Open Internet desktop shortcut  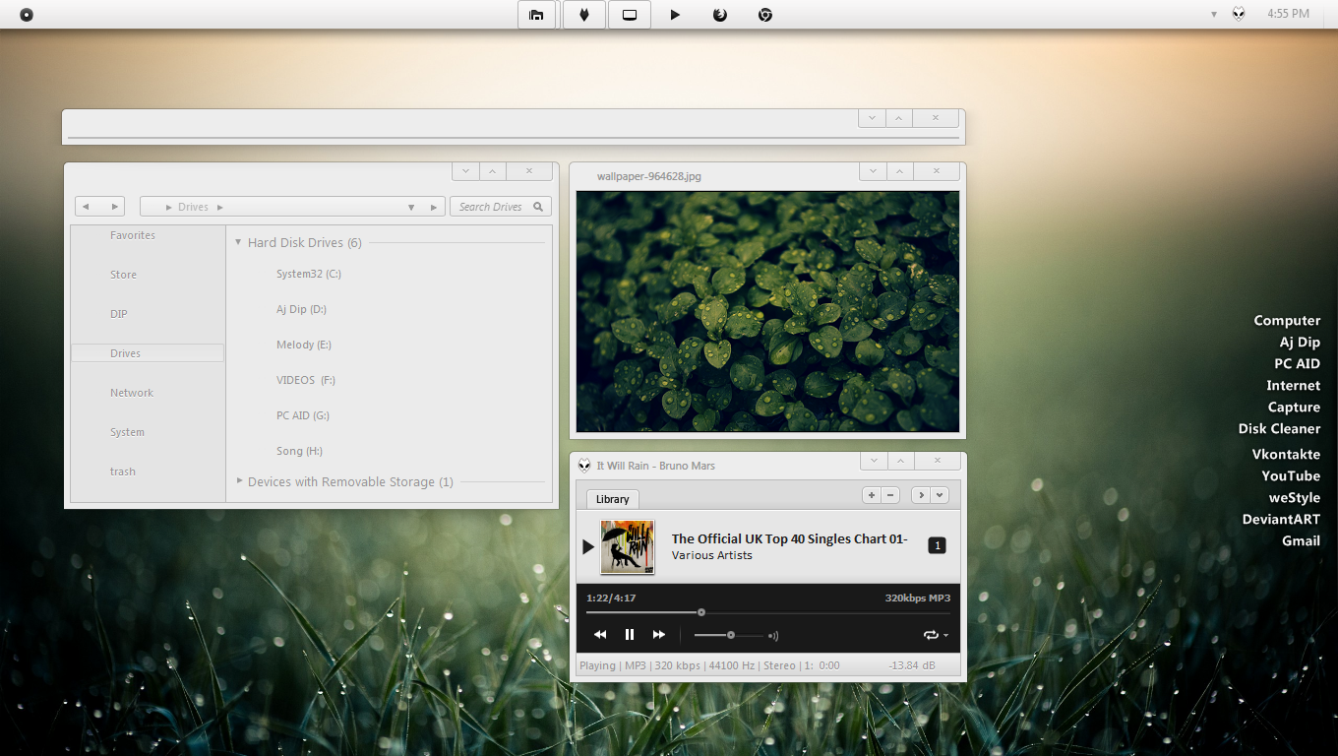tap(1293, 386)
